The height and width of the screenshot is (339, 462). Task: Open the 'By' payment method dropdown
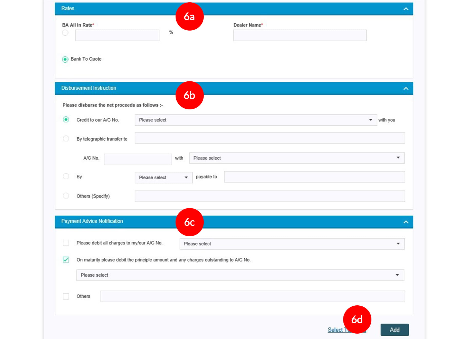(163, 177)
